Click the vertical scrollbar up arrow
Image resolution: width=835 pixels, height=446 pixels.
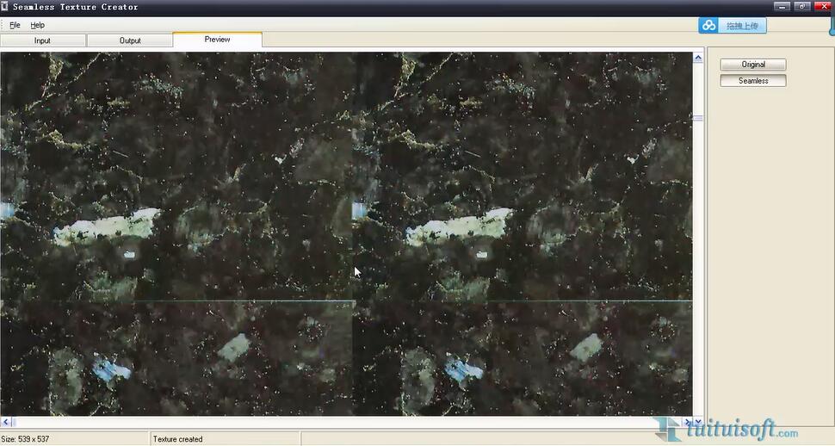click(698, 57)
